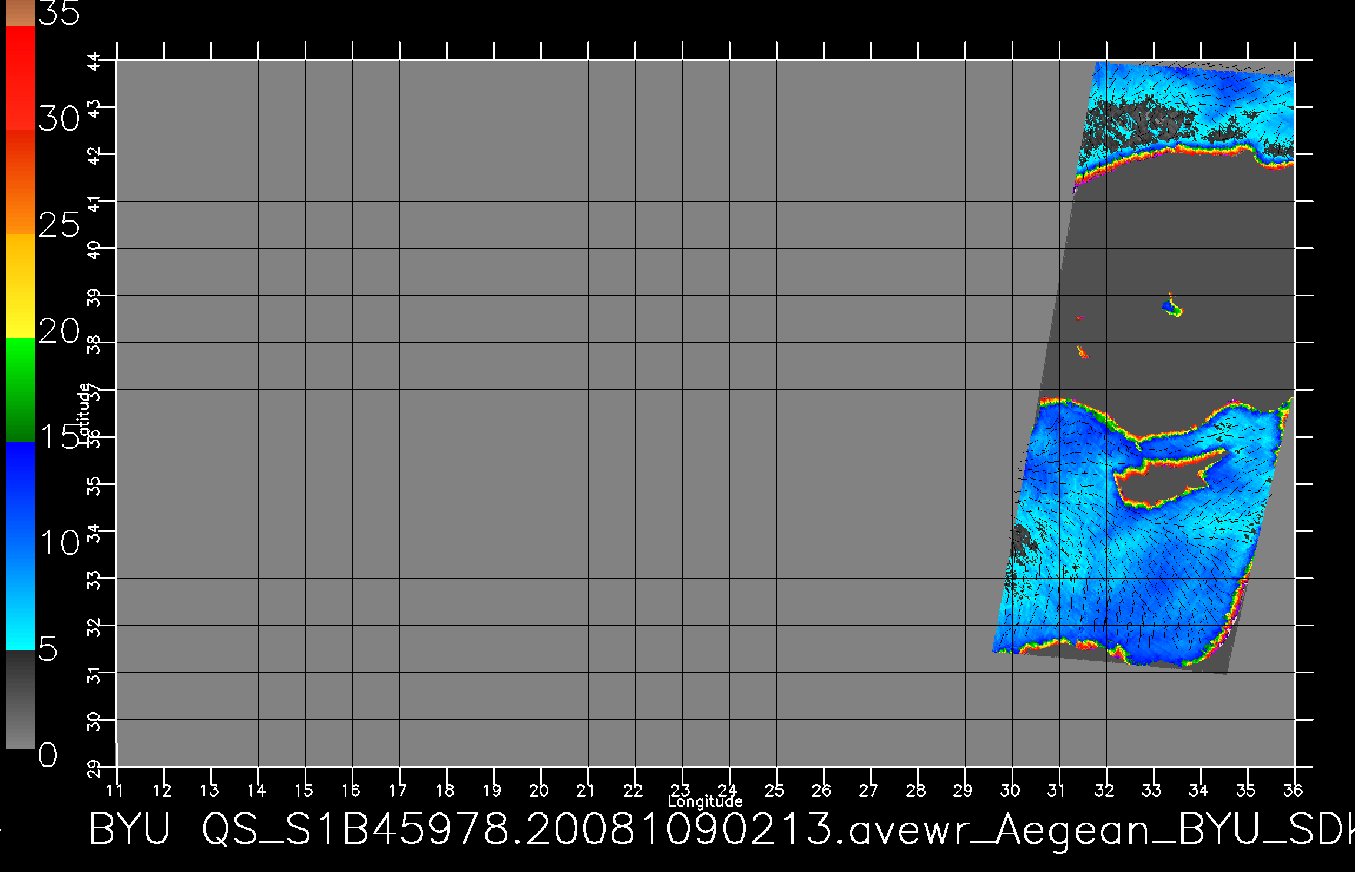The width and height of the screenshot is (1355, 872).
Task: Click the color scale label "20"
Action: click(x=59, y=331)
